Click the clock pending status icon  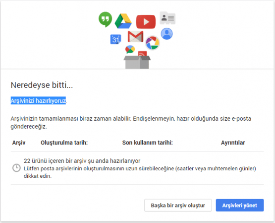(x=16, y=168)
